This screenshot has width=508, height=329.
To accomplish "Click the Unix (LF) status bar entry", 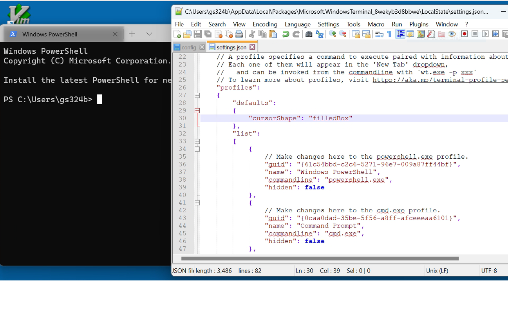I will [437, 271].
